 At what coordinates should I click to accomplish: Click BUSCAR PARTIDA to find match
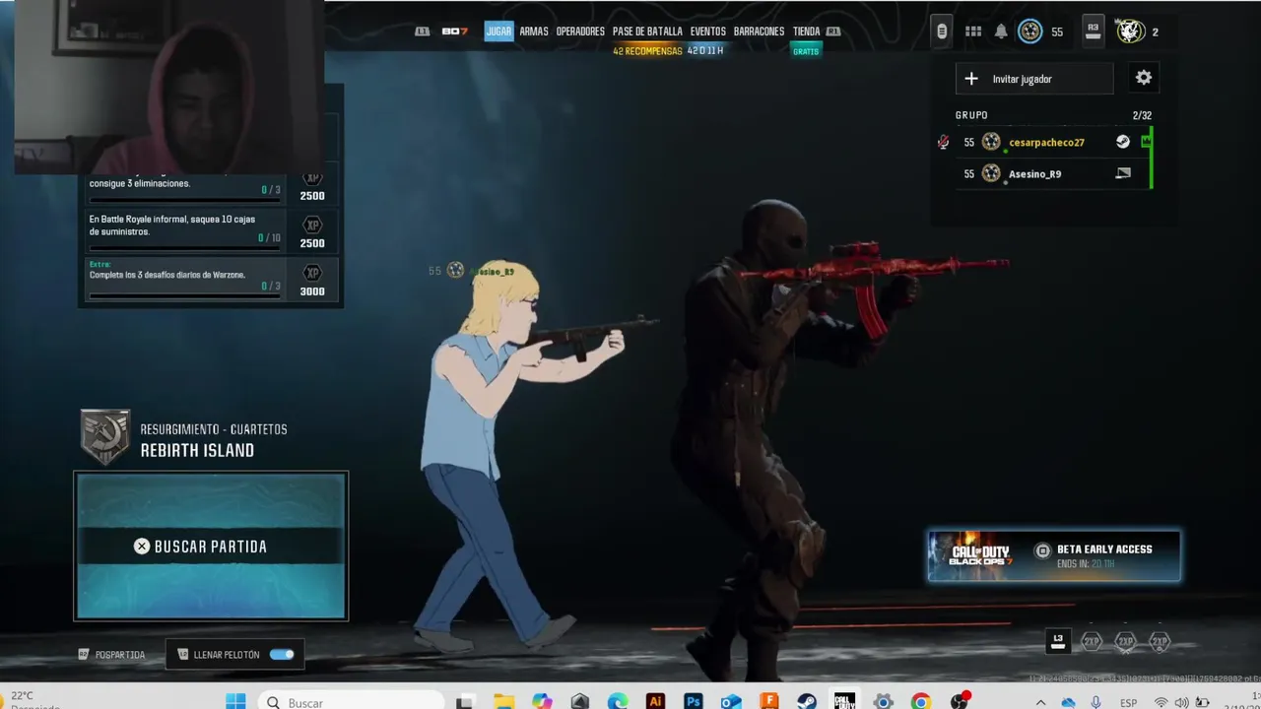[x=211, y=547]
